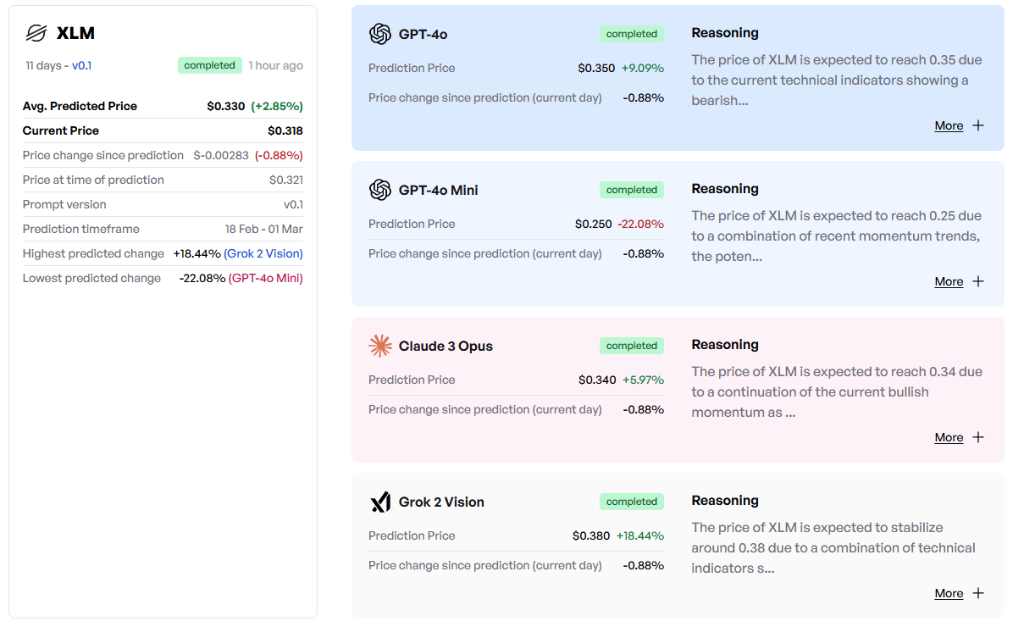The height and width of the screenshot is (638, 1024).
Task: Click the XLM completed status badge
Action: (x=209, y=65)
